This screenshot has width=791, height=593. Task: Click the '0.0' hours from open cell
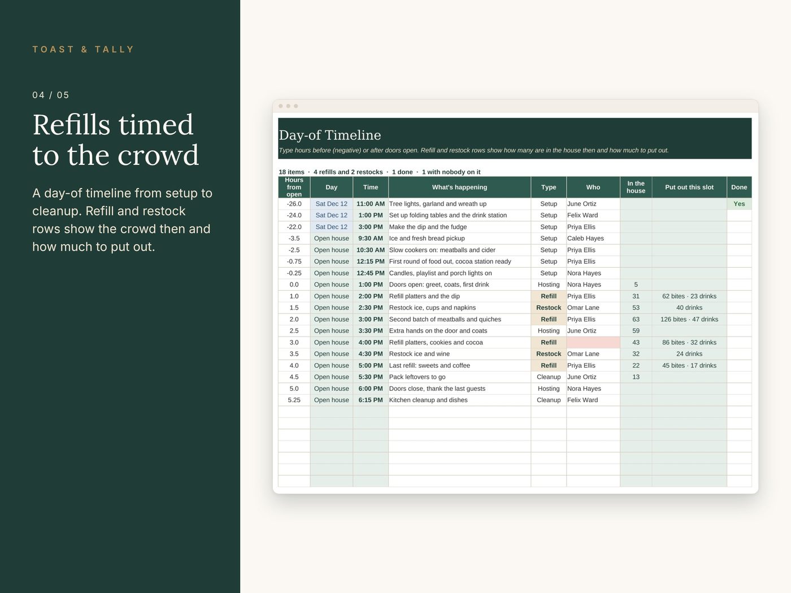pyautogui.click(x=294, y=285)
